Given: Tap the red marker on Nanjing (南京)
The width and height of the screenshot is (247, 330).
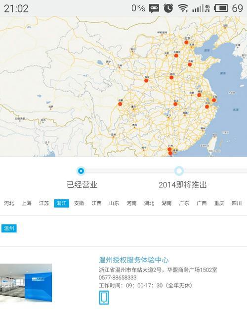Looking at the screenshot, I should [199, 95].
